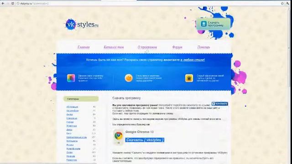This screenshot has height=164, width=292.
Task: Open the Помощь menu item
Action: coord(203,47)
